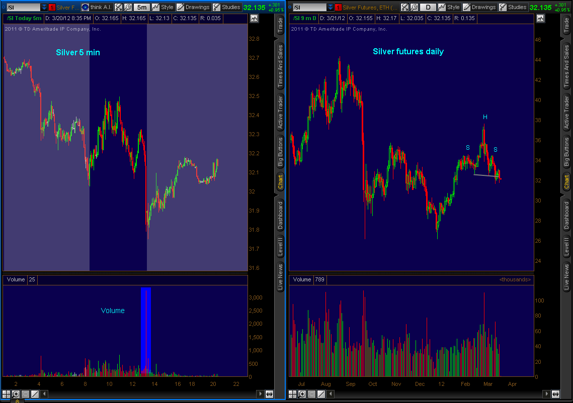Open chart settings wrench in left panel
The height and width of the screenshot is (403, 573).
128,8
